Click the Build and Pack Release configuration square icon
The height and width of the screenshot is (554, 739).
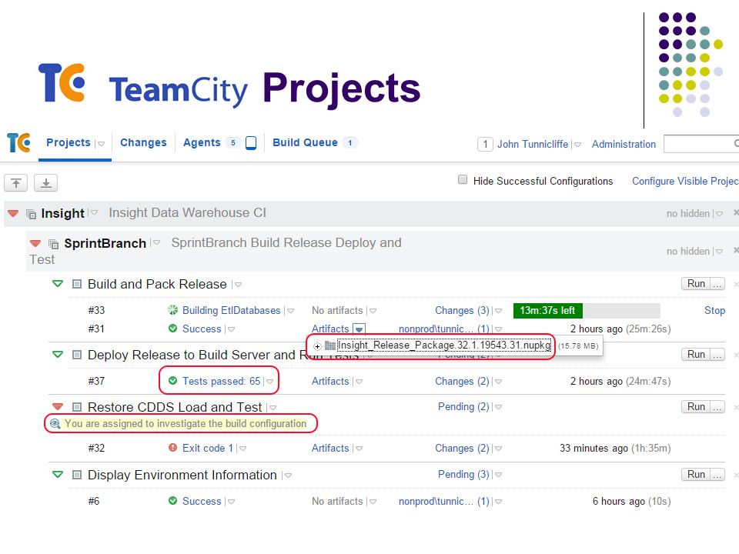pos(77,284)
